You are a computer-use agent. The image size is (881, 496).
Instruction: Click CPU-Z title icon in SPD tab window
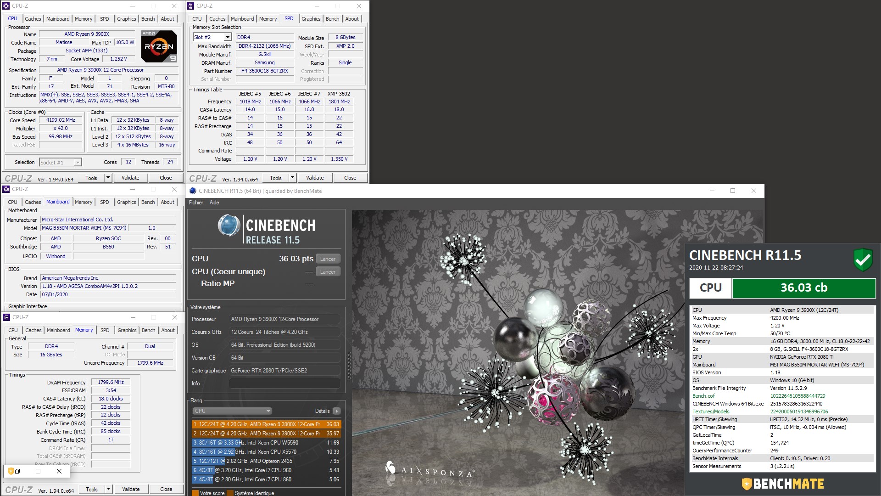[x=190, y=6]
